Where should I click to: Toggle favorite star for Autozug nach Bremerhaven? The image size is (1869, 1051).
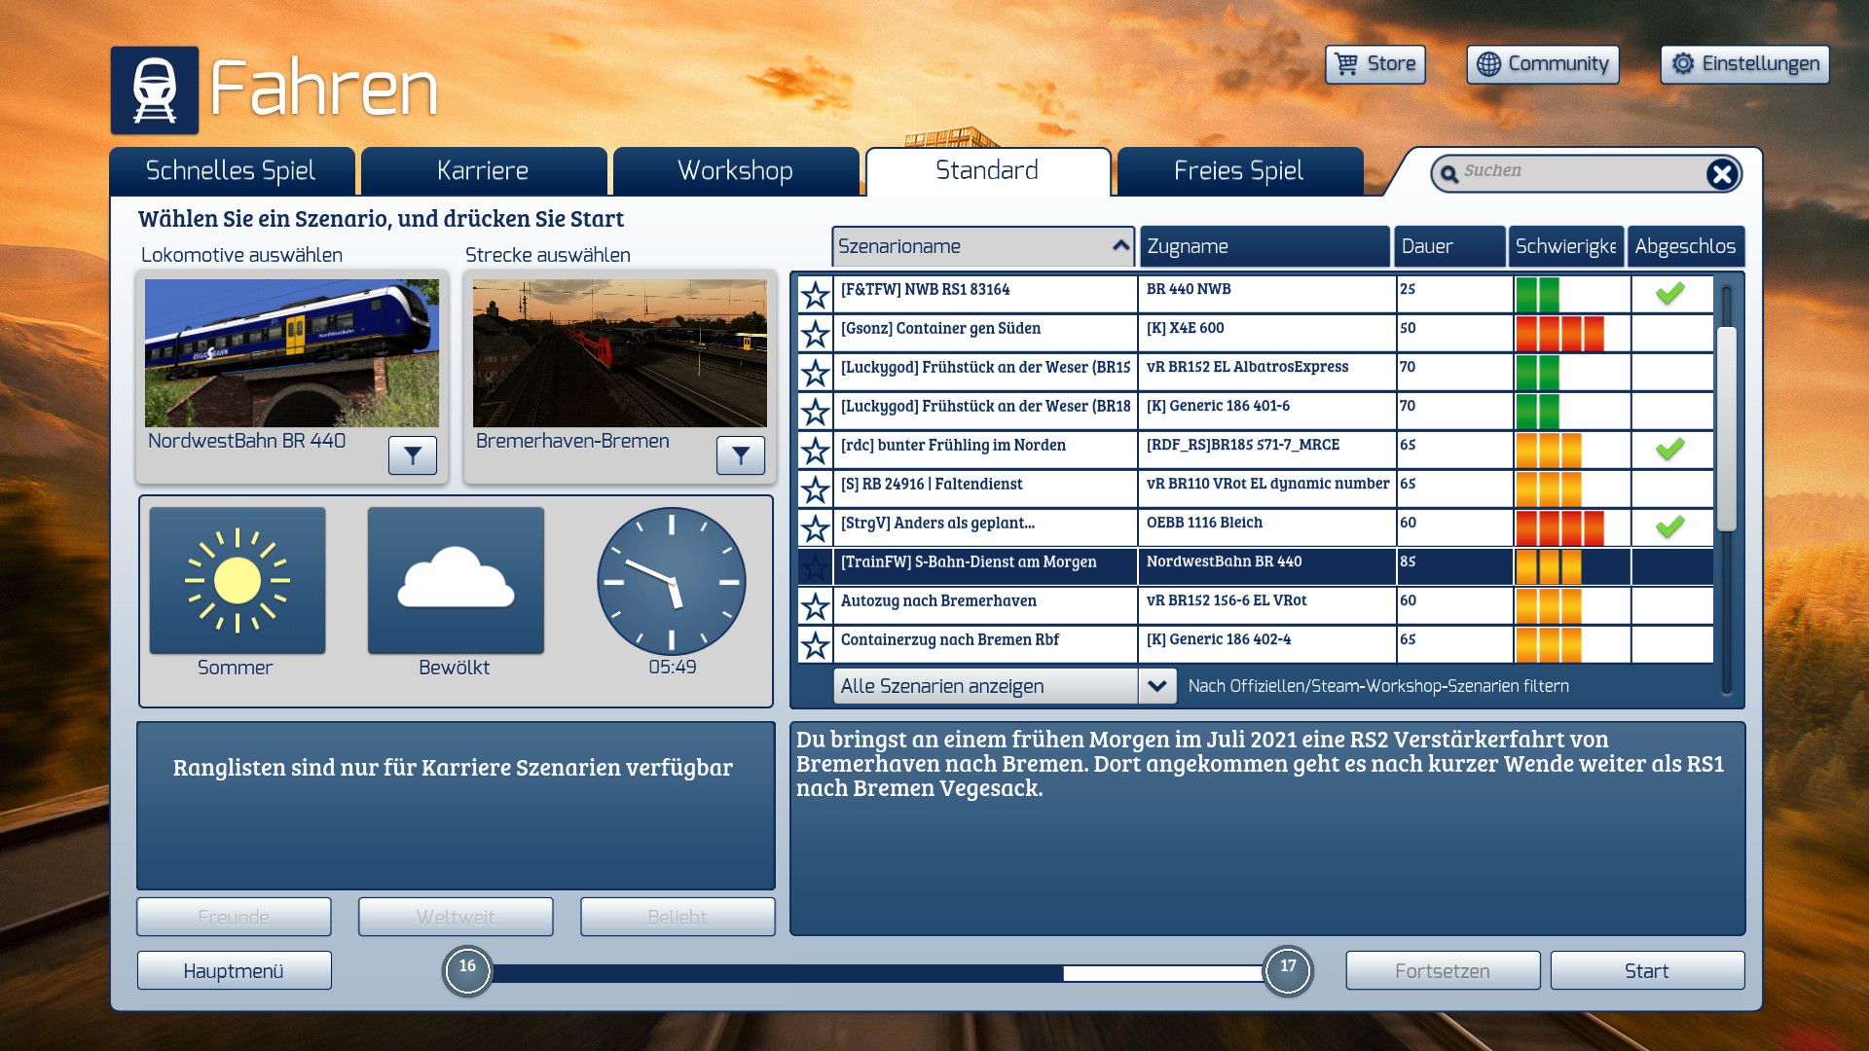(x=815, y=606)
